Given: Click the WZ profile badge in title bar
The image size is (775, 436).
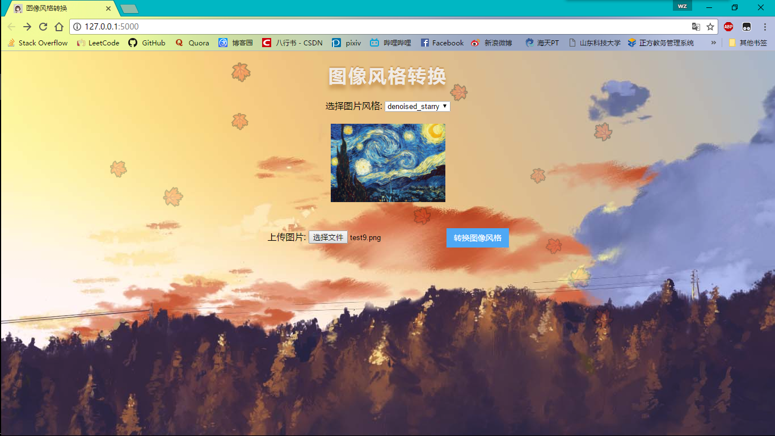Looking at the screenshot, I should [683, 6].
